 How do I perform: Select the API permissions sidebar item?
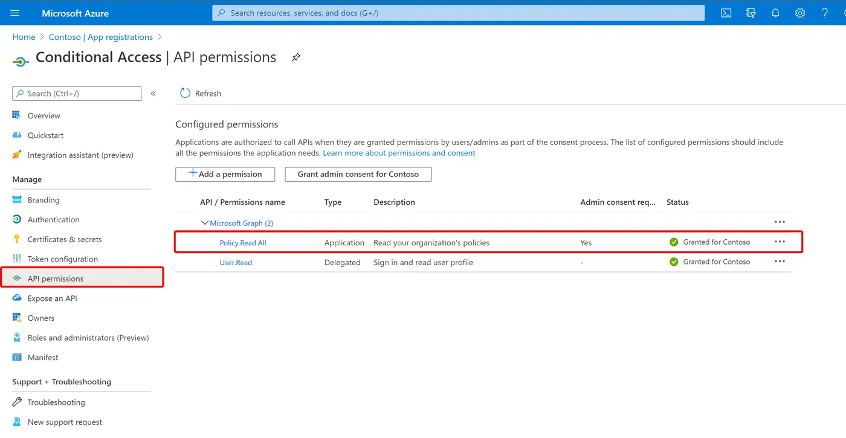coord(82,279)
